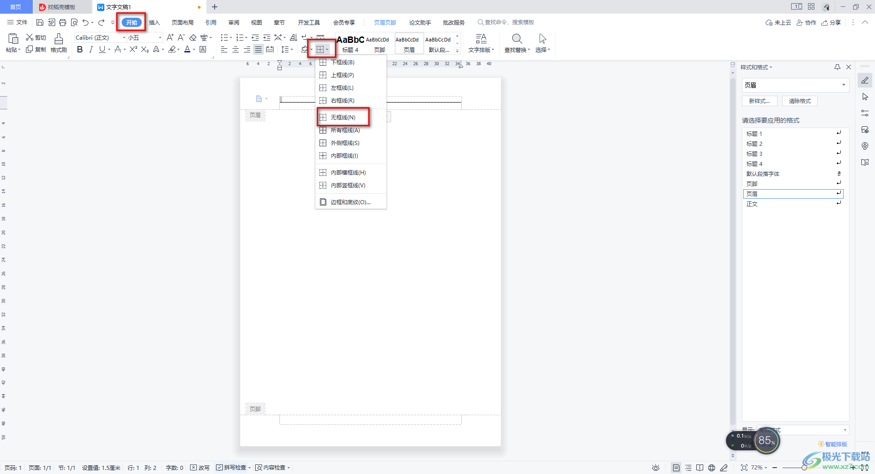Click the selection arrow icon in right sidebar
875x474 pixels.
865,97
